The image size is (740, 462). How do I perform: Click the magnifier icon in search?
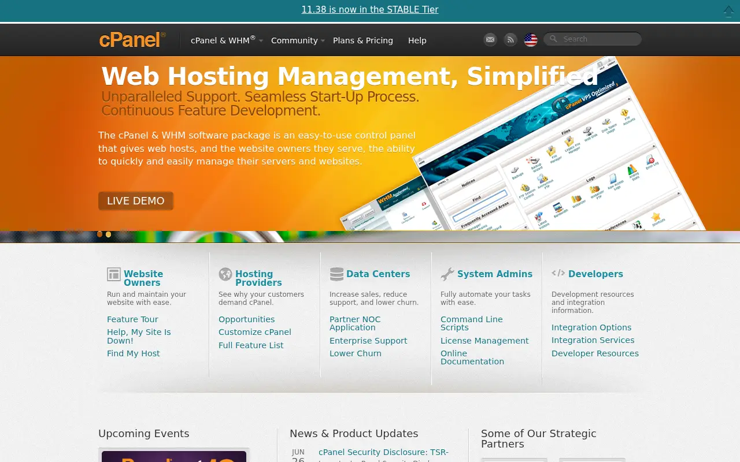(553, 39)
